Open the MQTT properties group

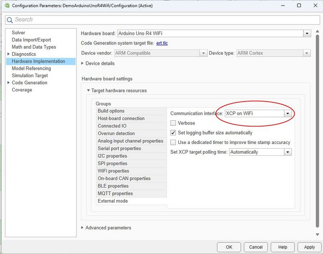point(131,193)
